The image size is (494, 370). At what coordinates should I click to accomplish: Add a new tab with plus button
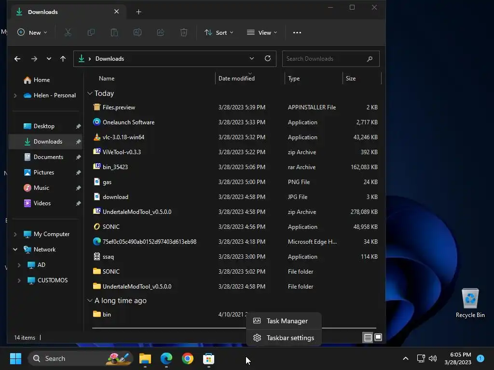[138, 12]
